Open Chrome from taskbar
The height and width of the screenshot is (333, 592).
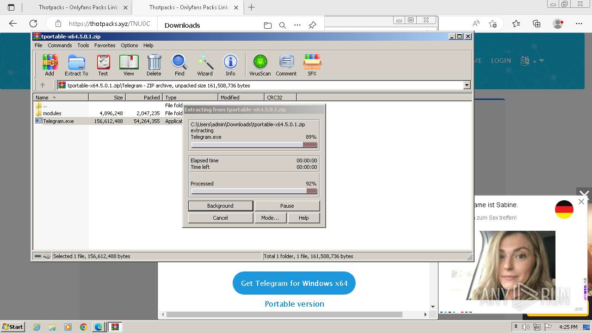point(83,327)
